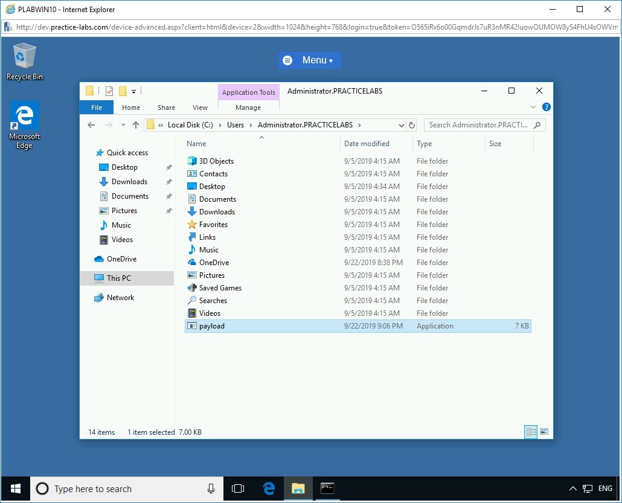Refresh the current folder view
This screenshot has height=503, width=622.
click(412, 125)
